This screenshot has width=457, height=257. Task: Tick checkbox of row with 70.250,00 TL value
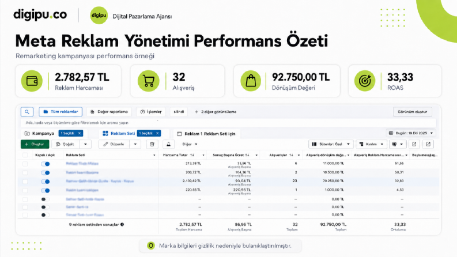pos(25,182)
